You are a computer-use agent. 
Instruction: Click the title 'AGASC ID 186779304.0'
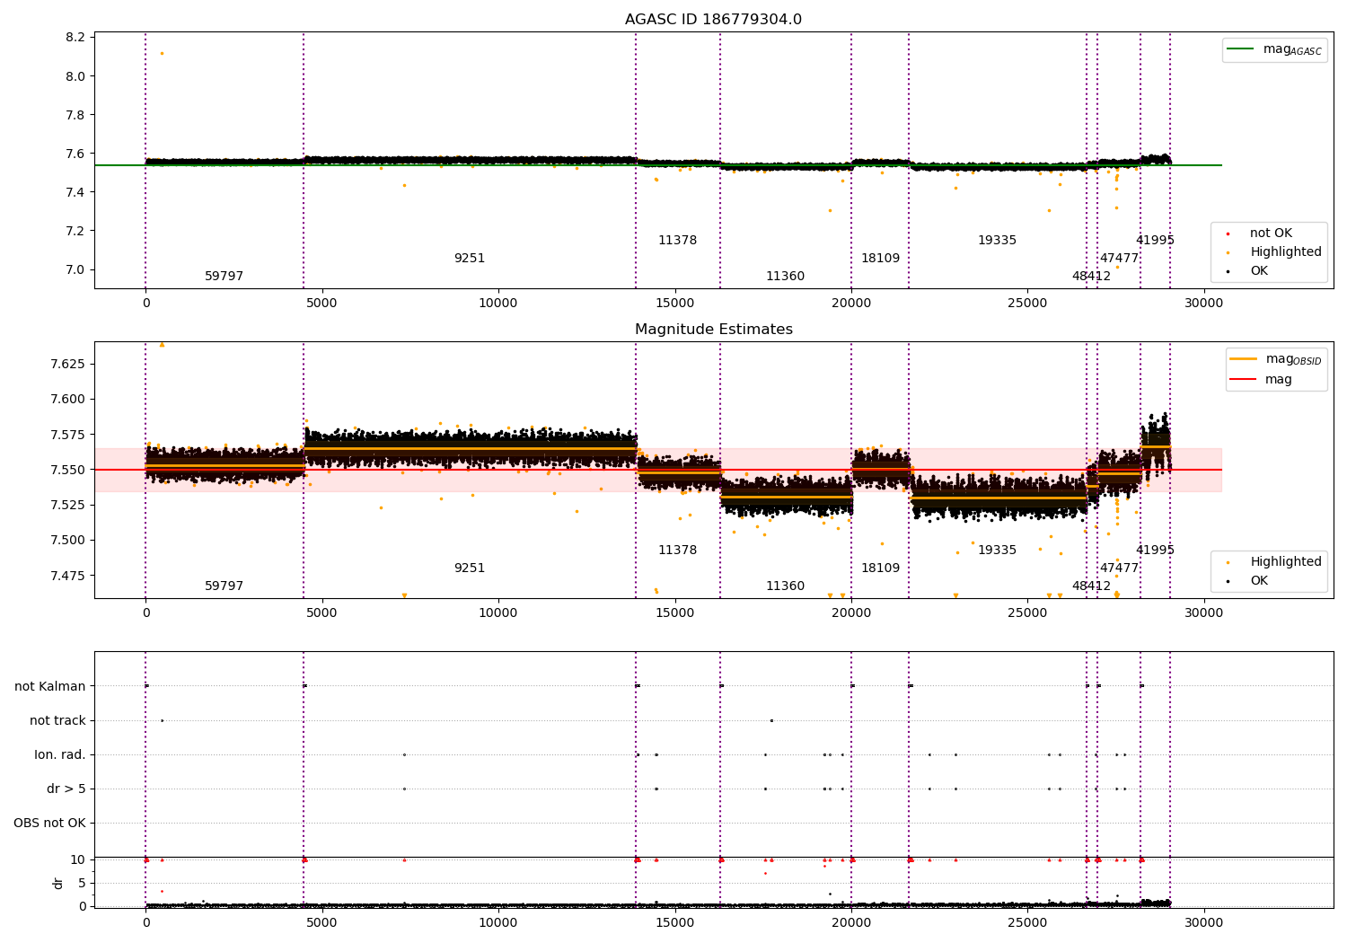[714, 20]
